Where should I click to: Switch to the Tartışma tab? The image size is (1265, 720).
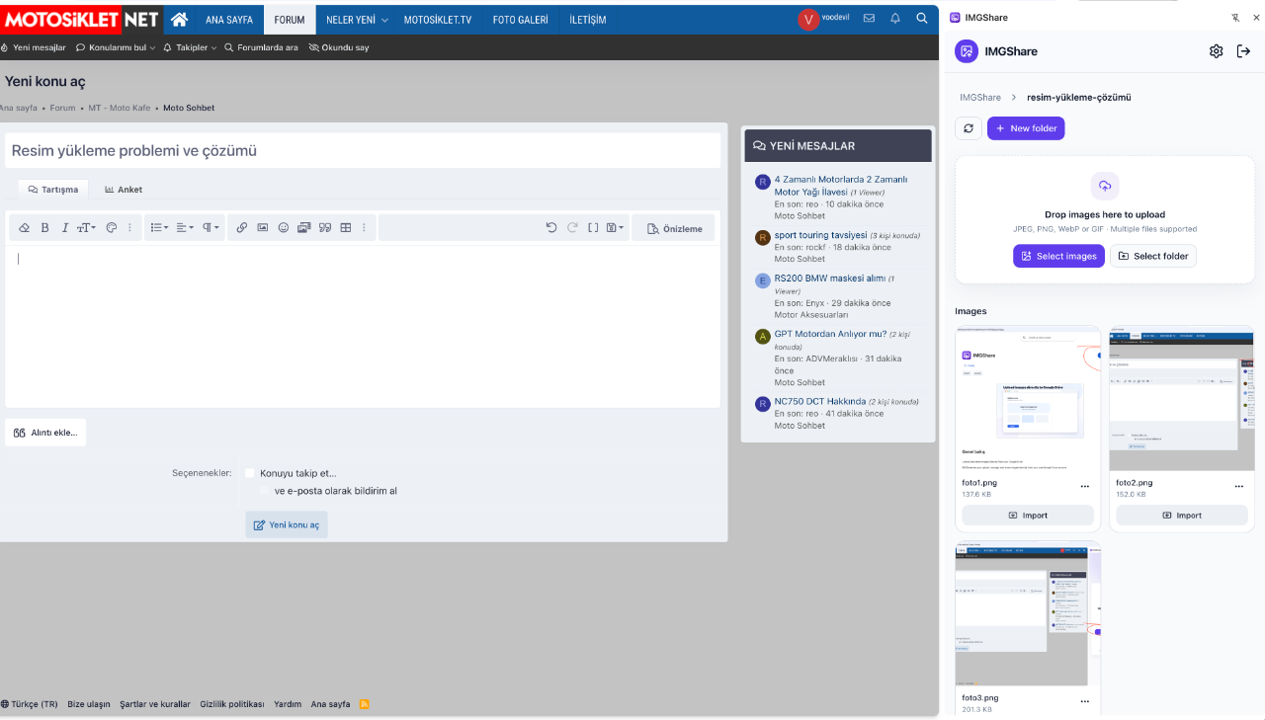click(x=53, y=190)
